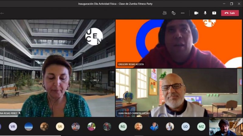Click the RG participant avatar
This screenshot has height=136, width=243.
pos(123,126)
